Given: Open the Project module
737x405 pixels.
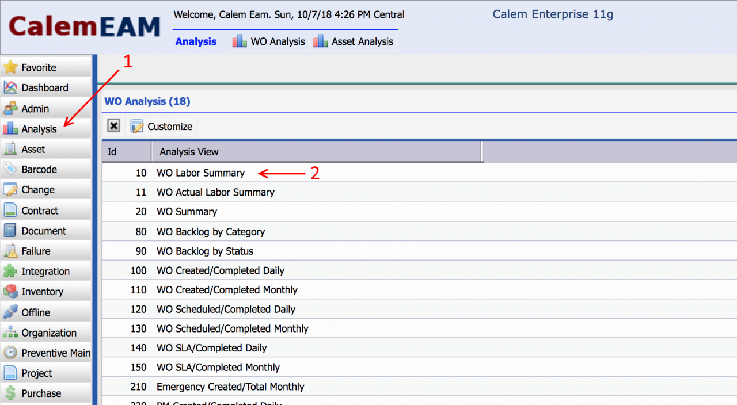Looking at the screenshot, I should pyautogui.click(x=45, y=373).
